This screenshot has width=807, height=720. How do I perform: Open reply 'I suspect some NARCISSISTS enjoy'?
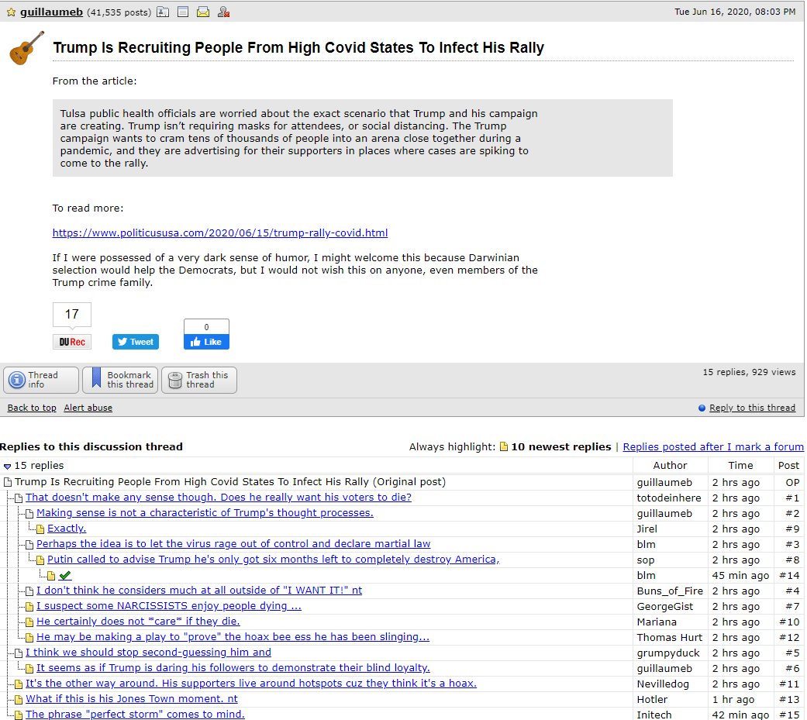coord(169,606)
